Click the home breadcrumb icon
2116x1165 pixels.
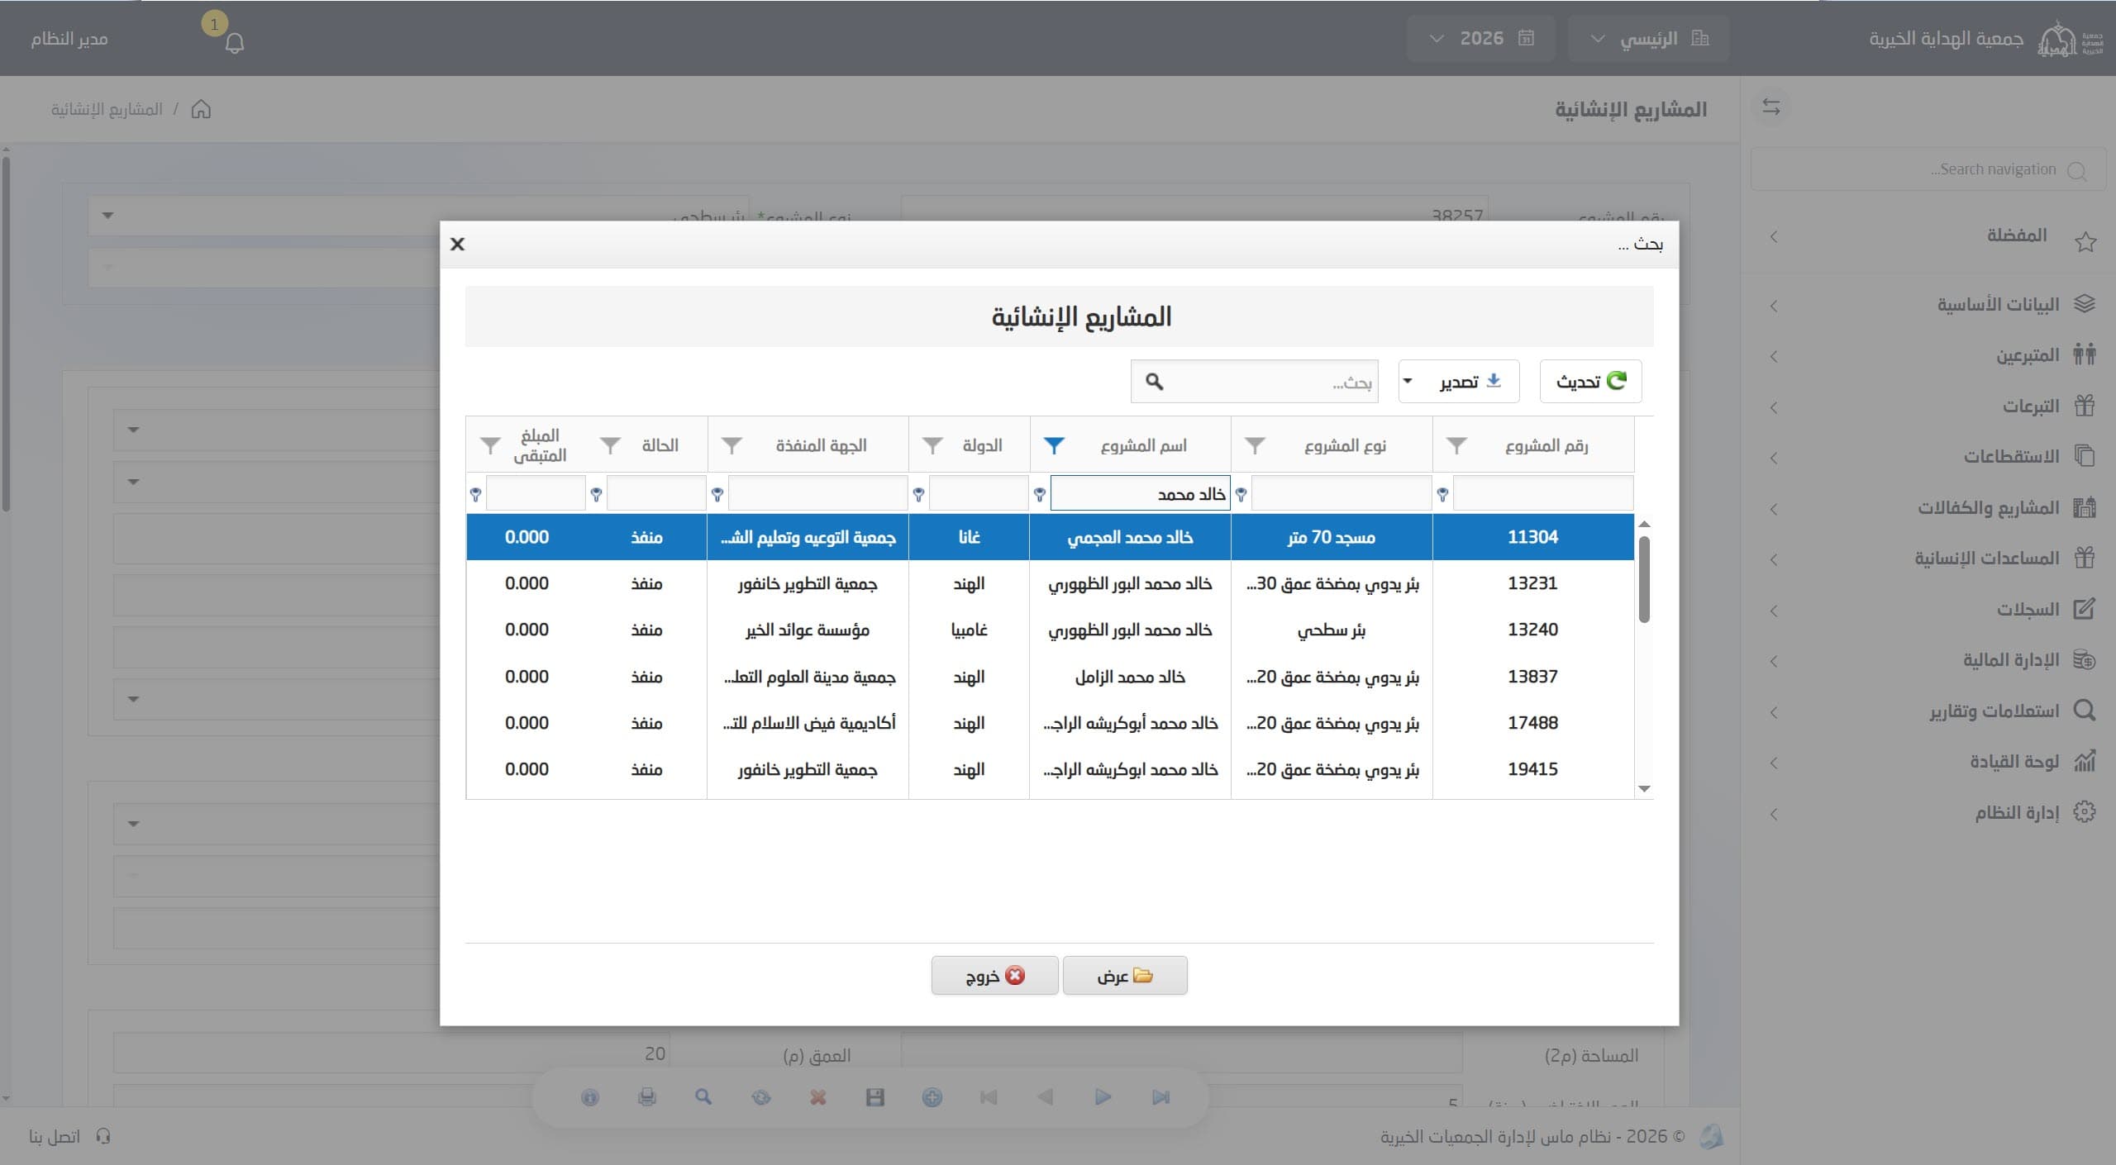point(201,109)
